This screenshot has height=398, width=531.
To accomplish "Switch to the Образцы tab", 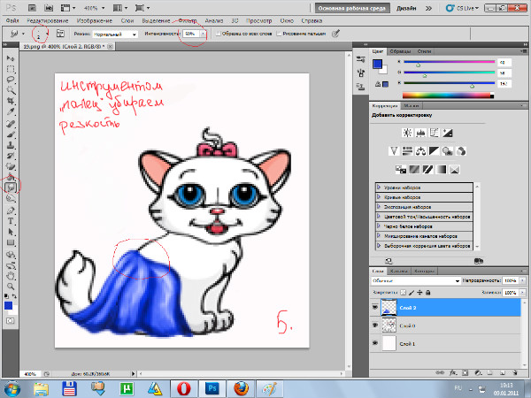I will (x=400, y=51).
